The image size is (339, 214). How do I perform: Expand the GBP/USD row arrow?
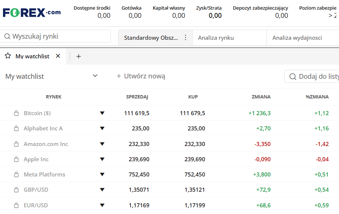coord(102,190)
